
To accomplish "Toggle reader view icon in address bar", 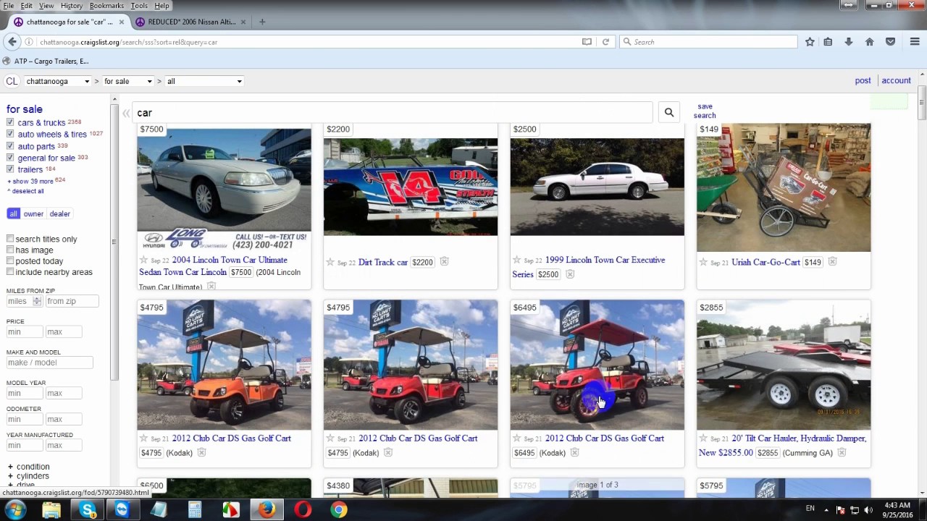I will (x=587, y=42).
